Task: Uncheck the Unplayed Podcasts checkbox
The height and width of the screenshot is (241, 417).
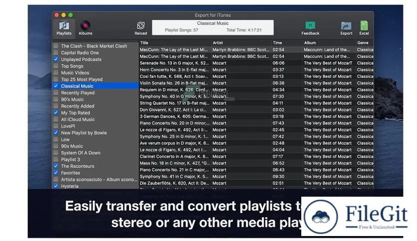Action: [56, 59]
